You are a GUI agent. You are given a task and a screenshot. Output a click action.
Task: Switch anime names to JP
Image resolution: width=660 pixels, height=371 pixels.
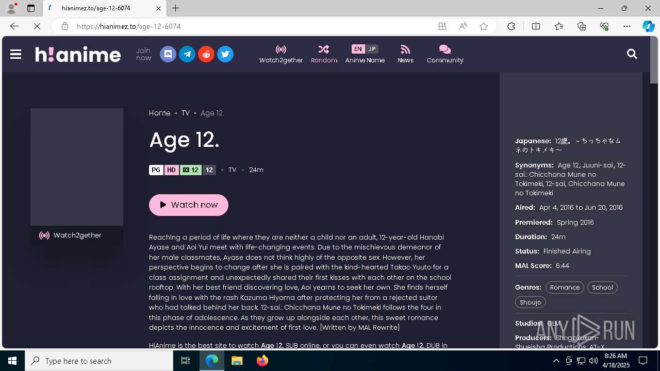click(372, 49)
